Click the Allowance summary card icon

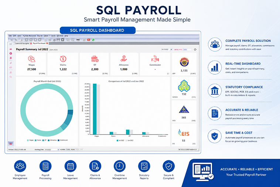124,59
